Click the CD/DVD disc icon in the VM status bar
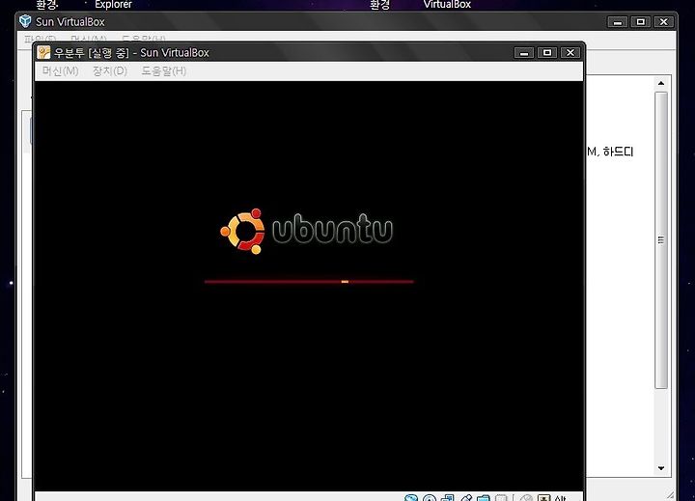Viewport: 695px width, 501px height. [430, 498]
